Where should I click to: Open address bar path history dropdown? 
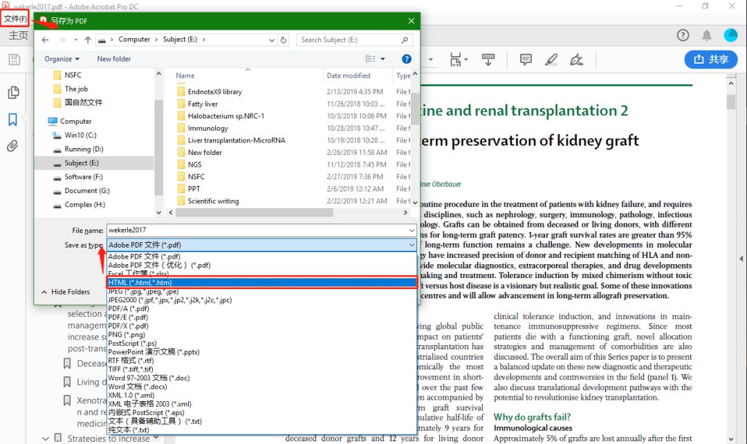click(x=272, y=40)
